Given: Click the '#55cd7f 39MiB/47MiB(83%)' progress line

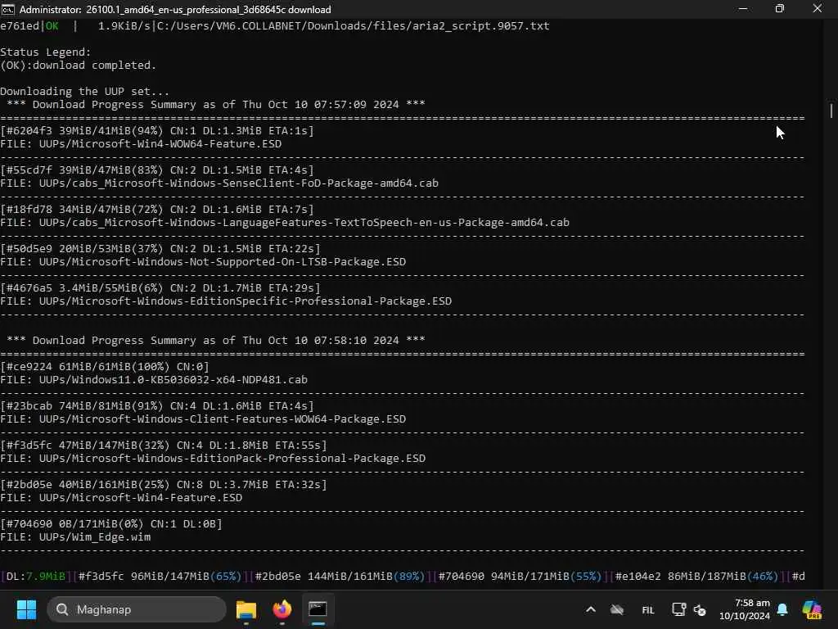Looking at the screenshot, I should tap(157, 170).
